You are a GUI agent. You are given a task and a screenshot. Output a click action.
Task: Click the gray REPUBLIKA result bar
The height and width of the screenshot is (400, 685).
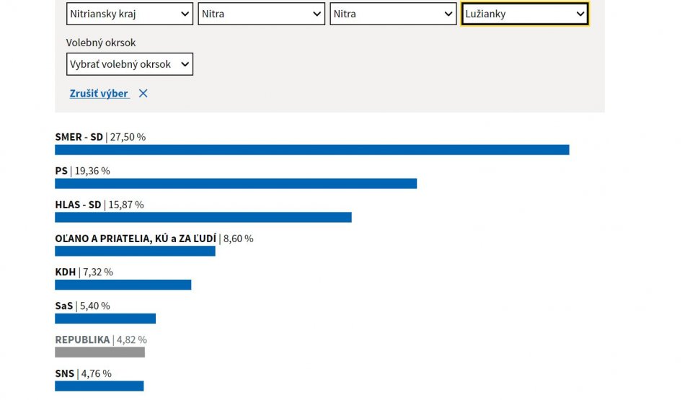(x=100, y=352)
